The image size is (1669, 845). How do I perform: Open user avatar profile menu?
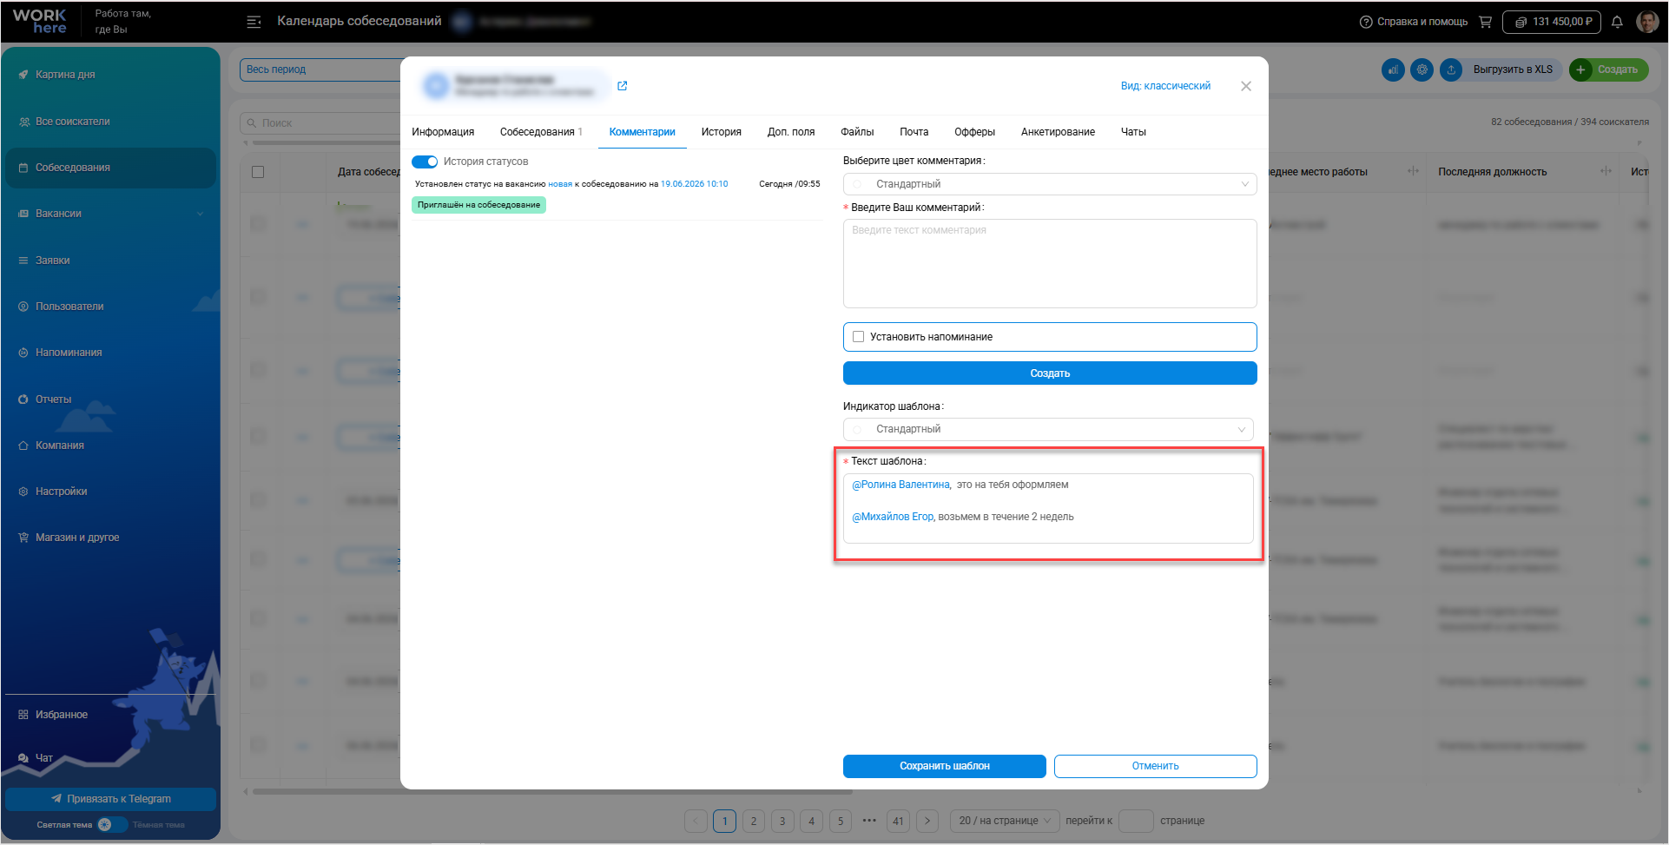pyautogui.click(x=1646, y=22)
